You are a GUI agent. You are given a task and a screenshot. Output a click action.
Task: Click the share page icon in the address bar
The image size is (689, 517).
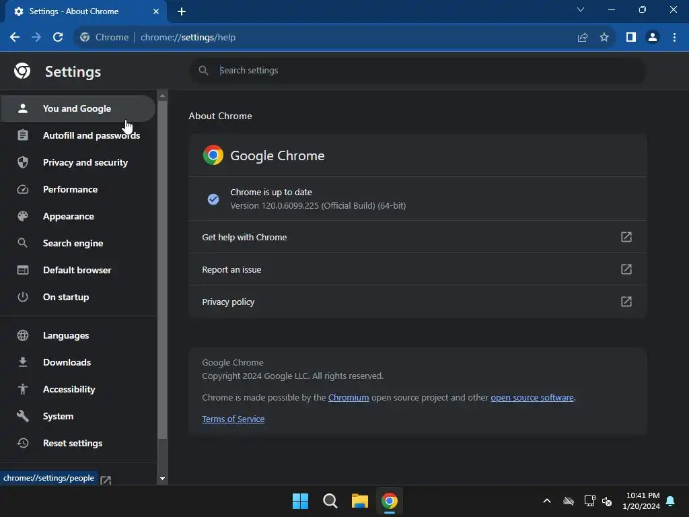pos(583,38)
